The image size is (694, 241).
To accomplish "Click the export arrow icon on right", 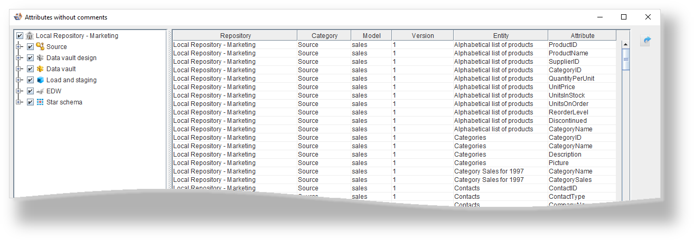I will (x=645, y=41).
